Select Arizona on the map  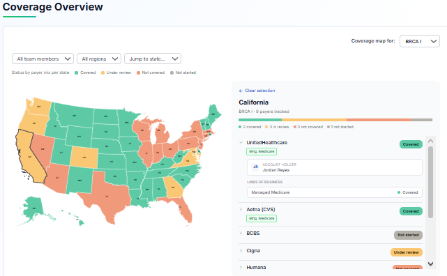click(x=58, y=178)
